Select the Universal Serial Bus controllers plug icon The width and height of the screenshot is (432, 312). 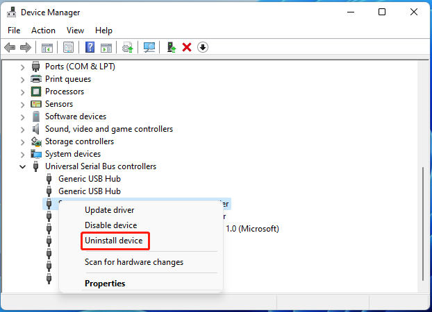pyautogui.click(x=36, y=166)
